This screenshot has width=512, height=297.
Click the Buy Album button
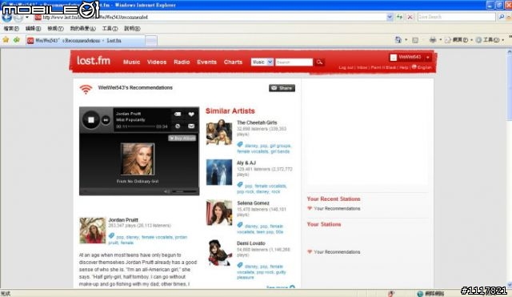[182, 138]
